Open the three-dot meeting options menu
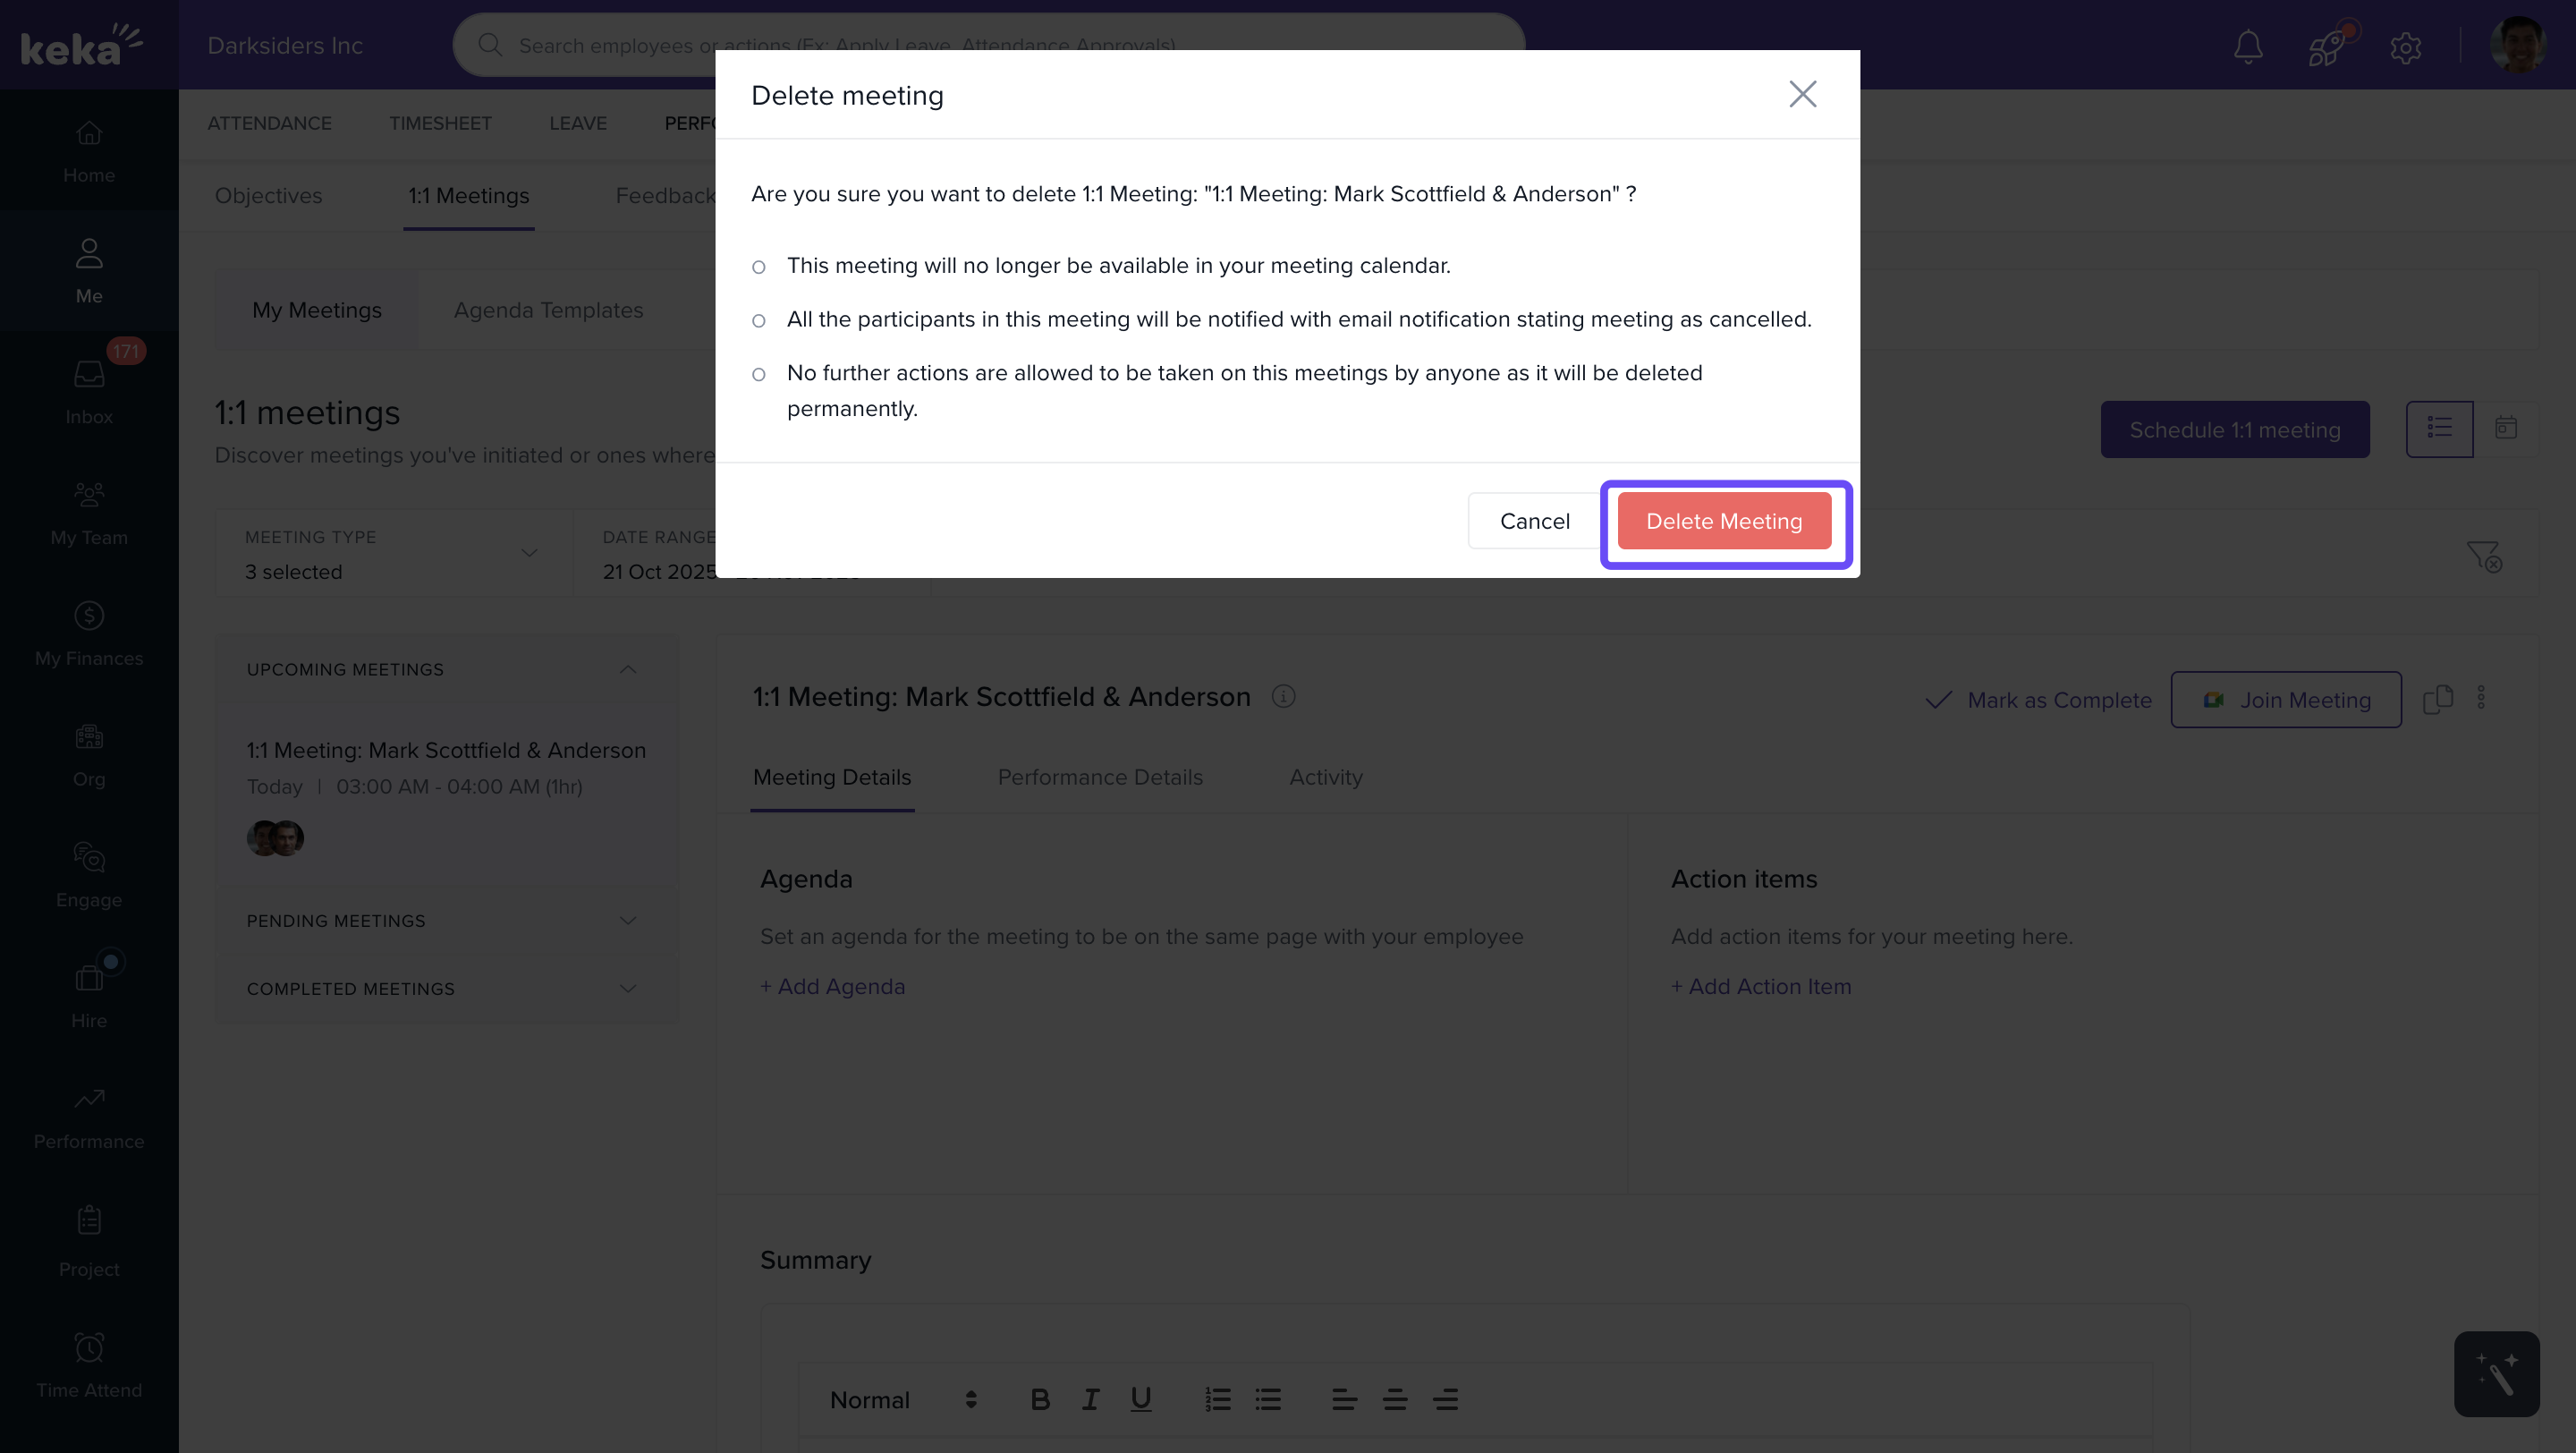 point(2481,697)
